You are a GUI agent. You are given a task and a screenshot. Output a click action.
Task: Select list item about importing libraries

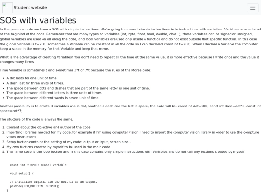[x=132, y=135]
